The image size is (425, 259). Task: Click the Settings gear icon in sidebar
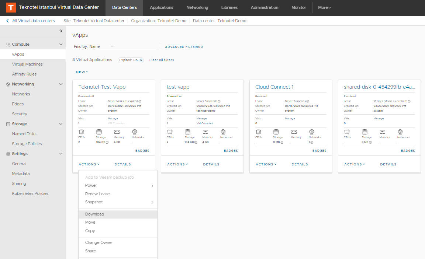8,154
